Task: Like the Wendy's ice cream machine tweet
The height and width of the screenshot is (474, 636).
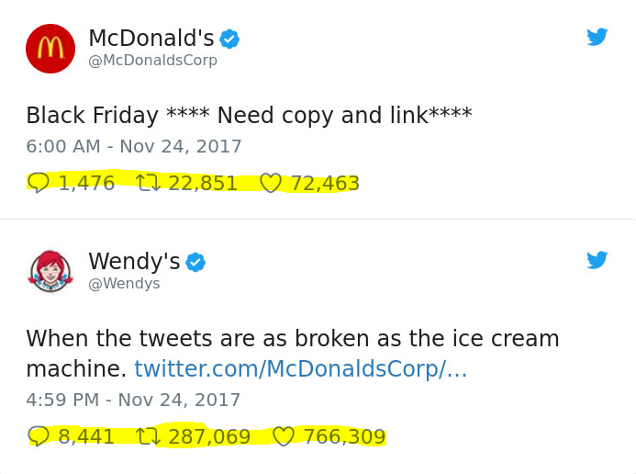Action: [x=283, y=436]
